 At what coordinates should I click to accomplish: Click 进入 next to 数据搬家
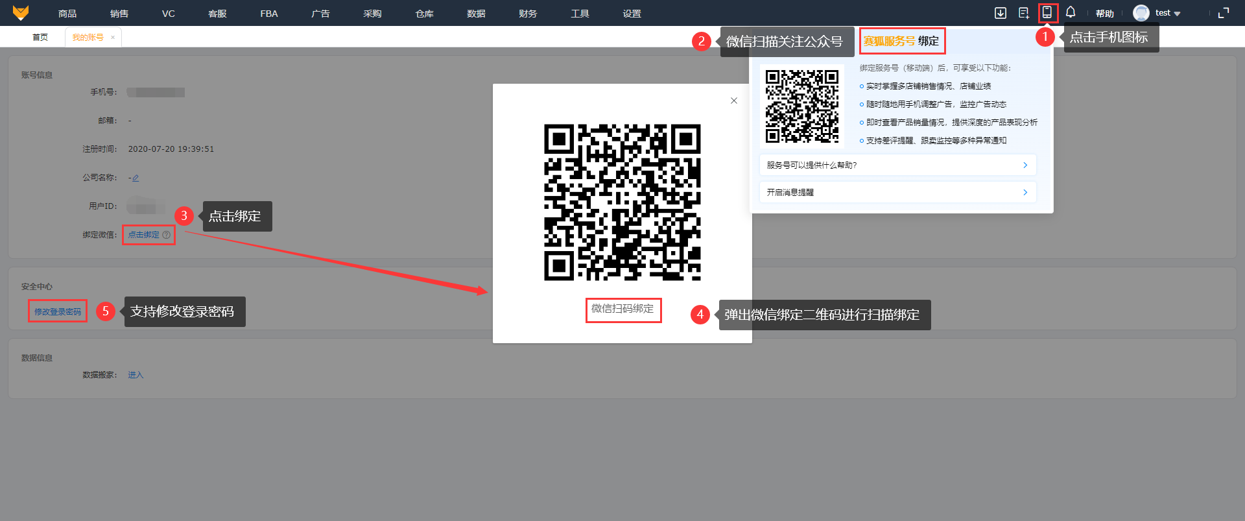[x=136, y=375]
